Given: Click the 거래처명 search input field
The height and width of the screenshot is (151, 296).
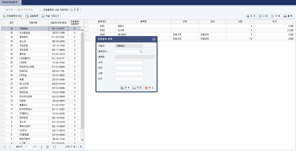Looking at the screenshot, I should click(x=21, y=10).
